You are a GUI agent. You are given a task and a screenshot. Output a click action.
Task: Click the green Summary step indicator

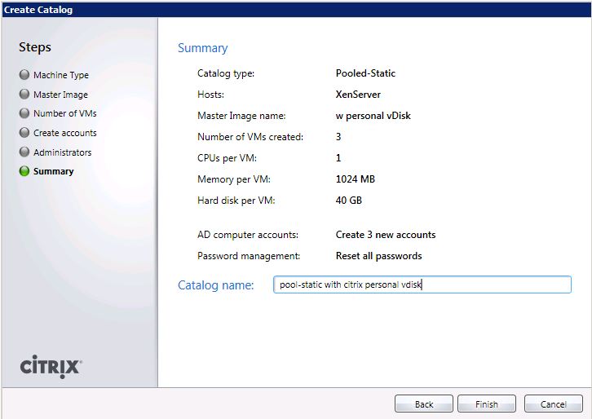click(x=24, y=171)
